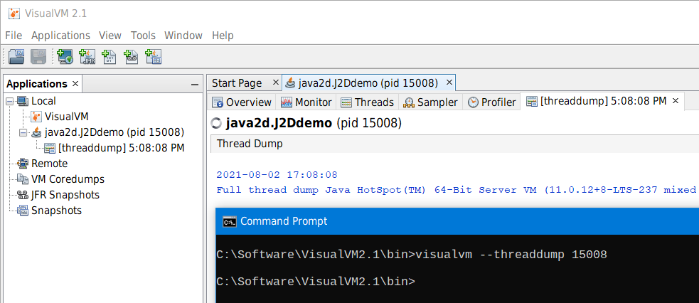
Task: Open the Applications menu
Action: pyautogui.click(x=60, y=35)
